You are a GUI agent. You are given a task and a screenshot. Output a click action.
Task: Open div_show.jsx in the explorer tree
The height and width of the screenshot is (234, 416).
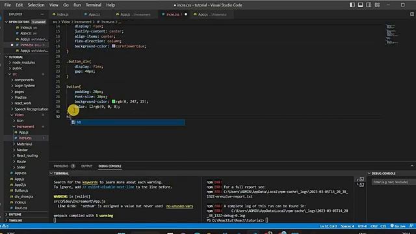[x=24, y=196]
